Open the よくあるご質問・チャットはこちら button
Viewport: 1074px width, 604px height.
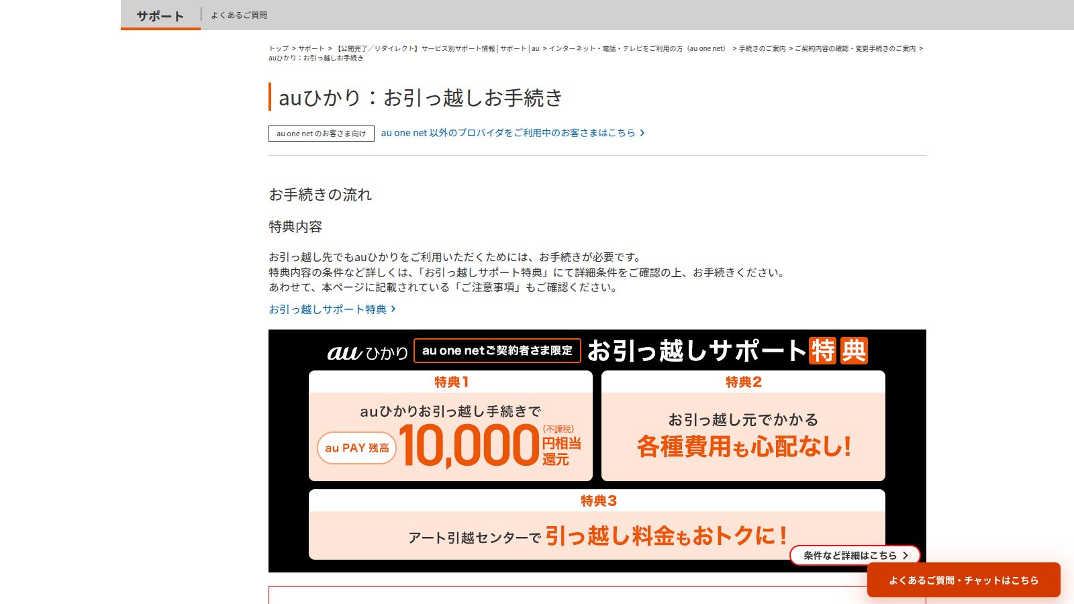click(963, 580)
